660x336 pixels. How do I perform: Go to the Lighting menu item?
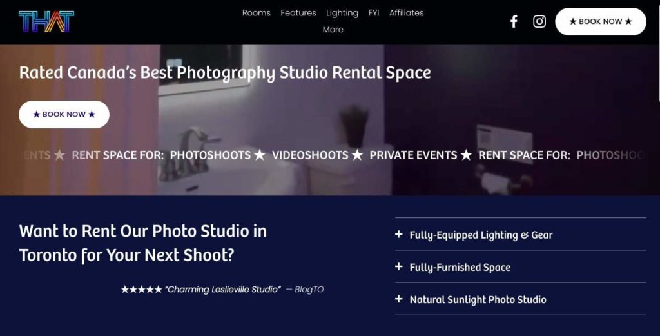(x=342, y=13)
